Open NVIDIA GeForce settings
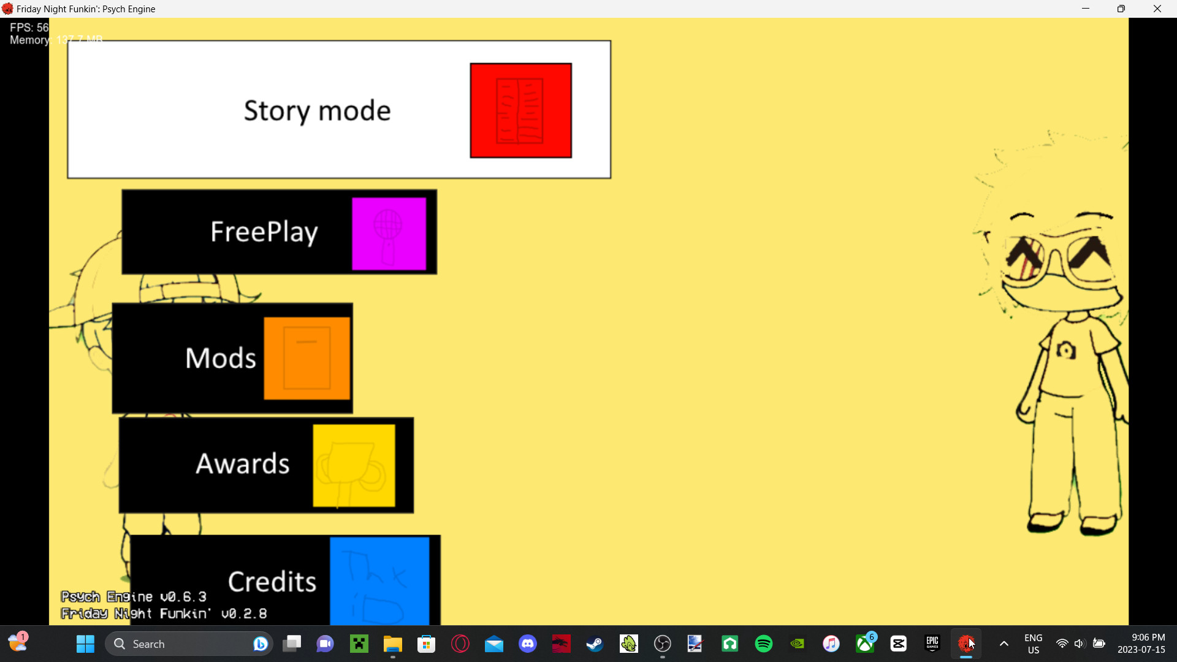Screen dimensions: 1177x662 pos(798,644)
